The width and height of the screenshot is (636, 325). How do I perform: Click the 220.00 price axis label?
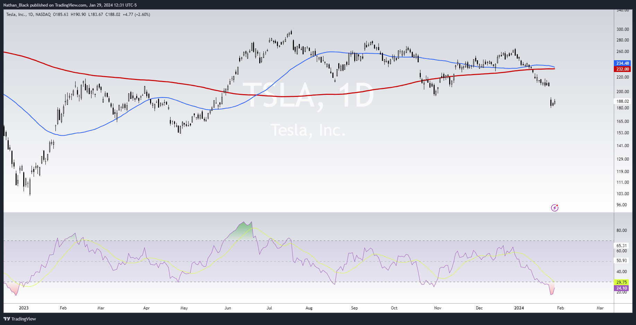pos(622,77)
